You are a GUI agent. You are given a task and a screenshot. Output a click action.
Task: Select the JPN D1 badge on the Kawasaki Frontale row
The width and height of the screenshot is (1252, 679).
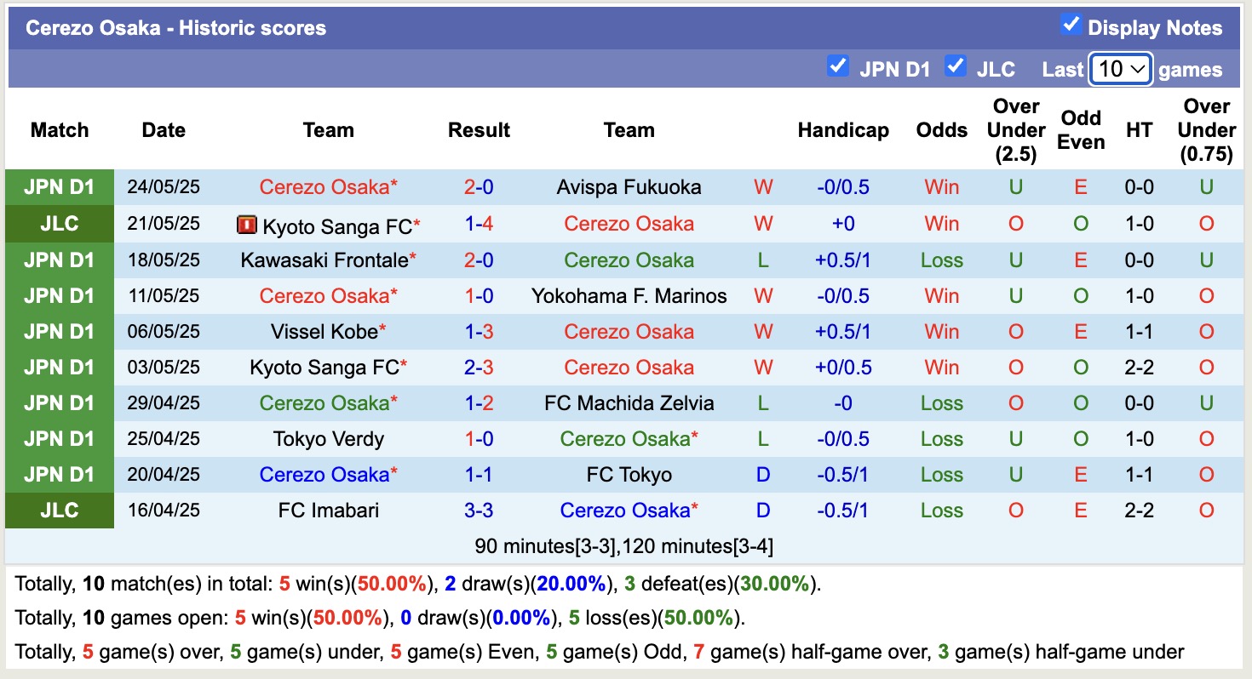[59, 260]
